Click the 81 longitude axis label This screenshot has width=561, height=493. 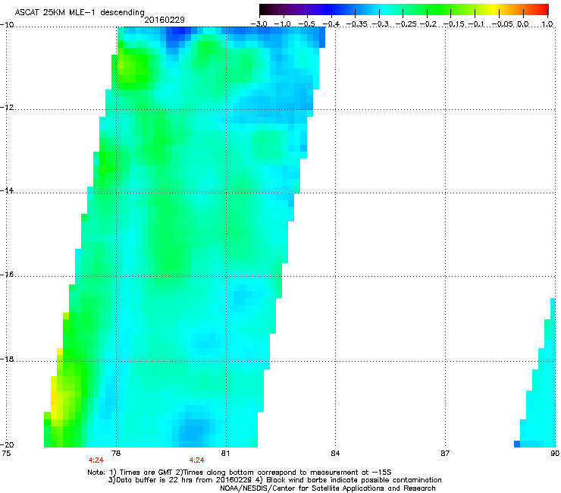[225, 454]
